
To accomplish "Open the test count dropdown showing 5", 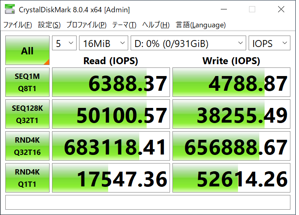I will 64,43.
